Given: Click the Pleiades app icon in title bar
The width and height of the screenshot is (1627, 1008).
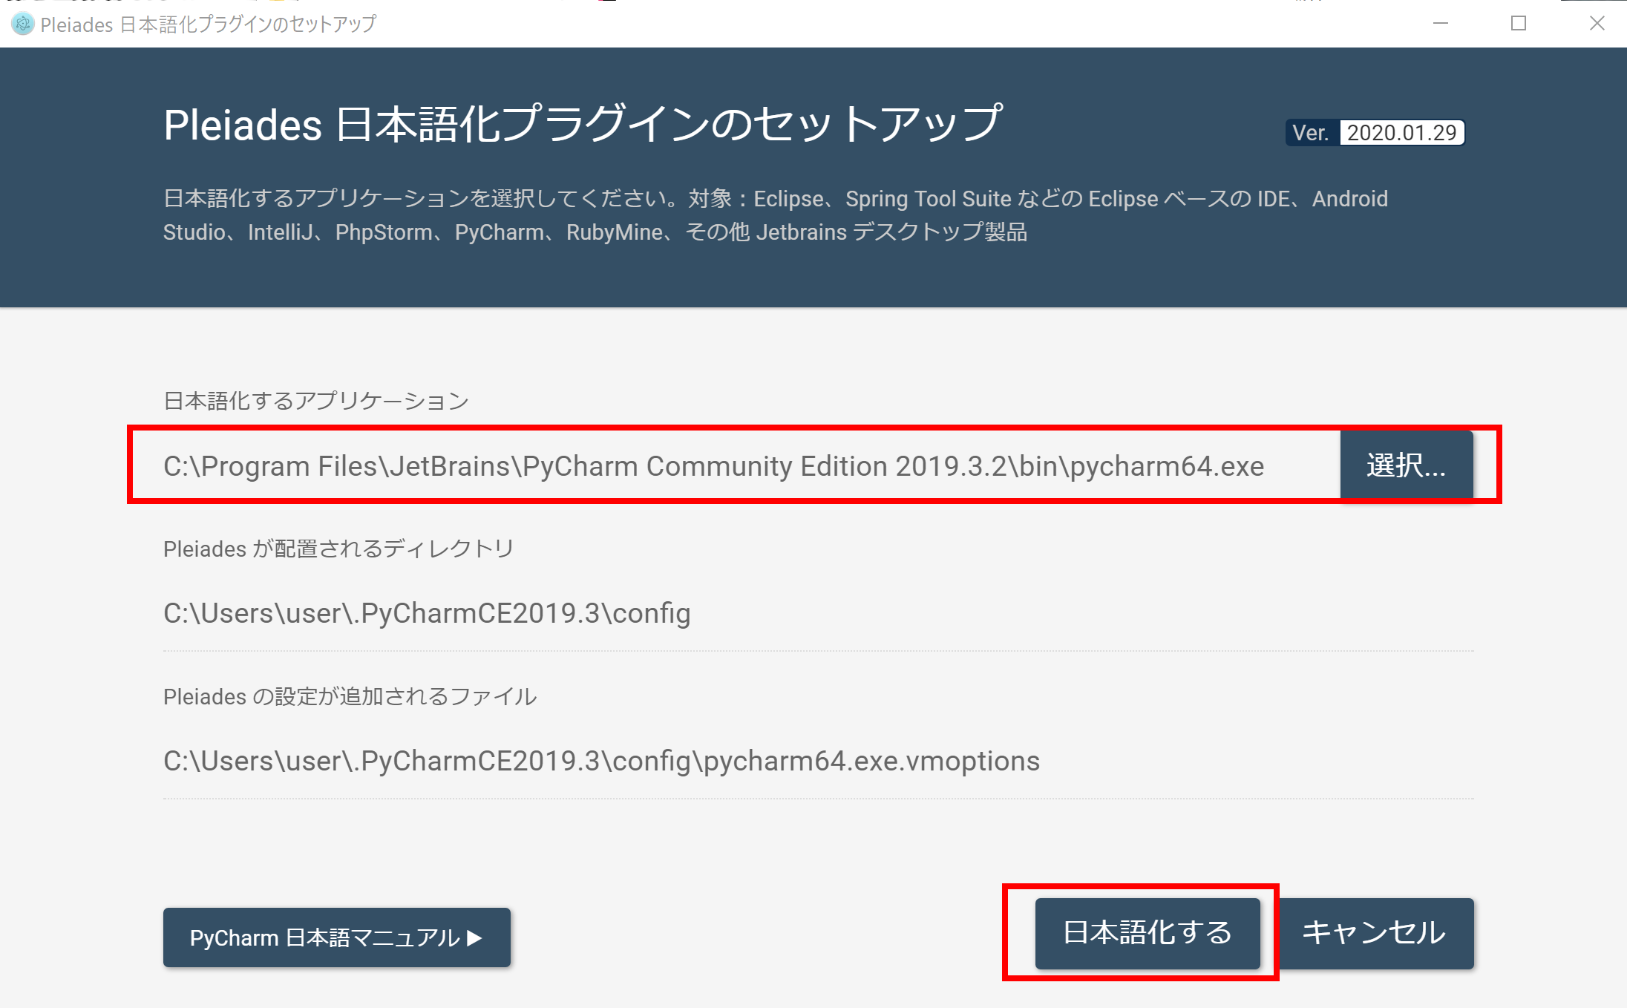Looking at the screenshot, I should tap(23, 24).
